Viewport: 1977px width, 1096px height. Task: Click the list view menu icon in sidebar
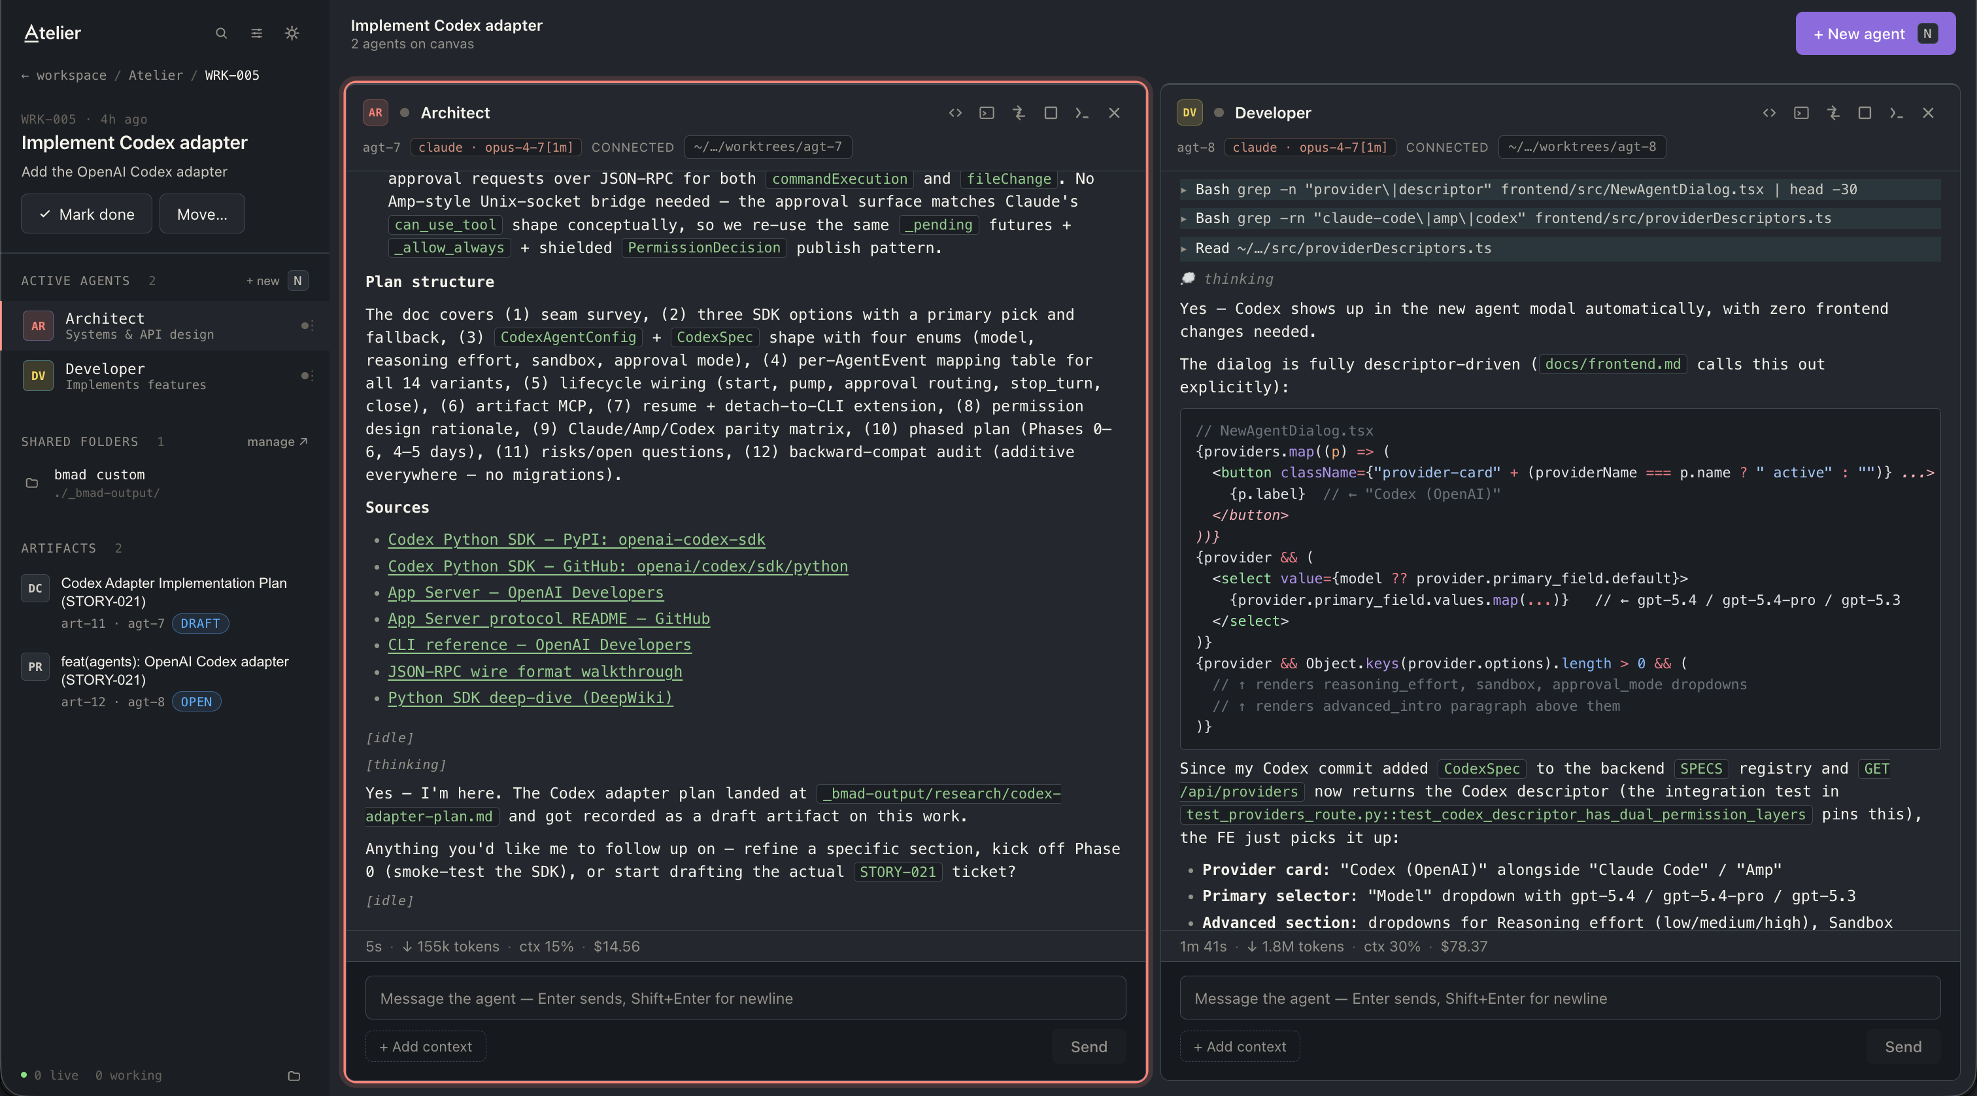tap(256, 33)
